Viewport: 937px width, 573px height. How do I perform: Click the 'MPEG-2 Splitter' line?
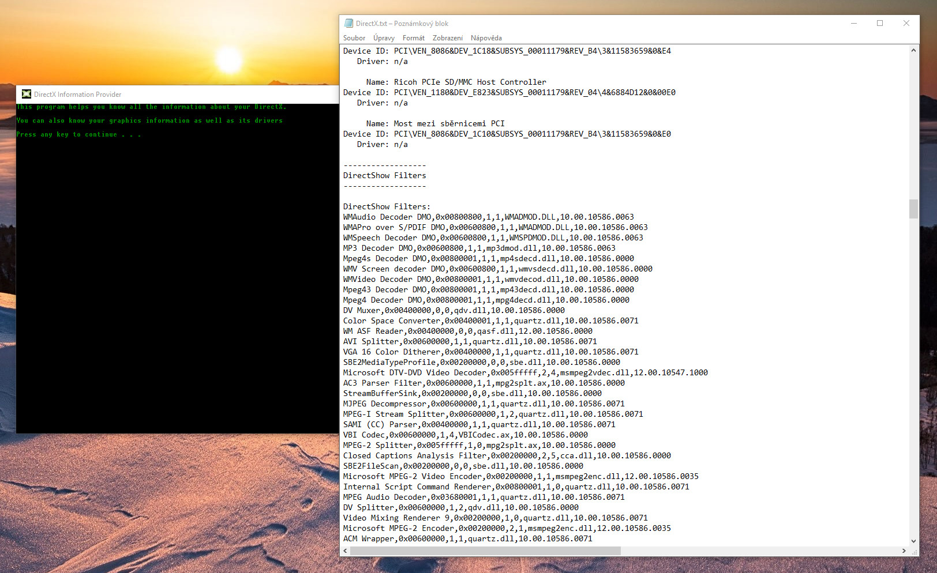pyautogui.click(x=479, y=445)
